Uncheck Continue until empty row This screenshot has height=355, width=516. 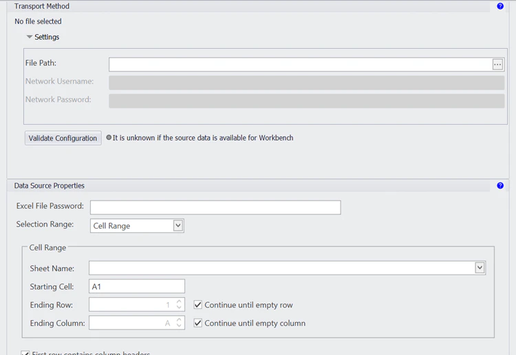(x=197, y=305)
